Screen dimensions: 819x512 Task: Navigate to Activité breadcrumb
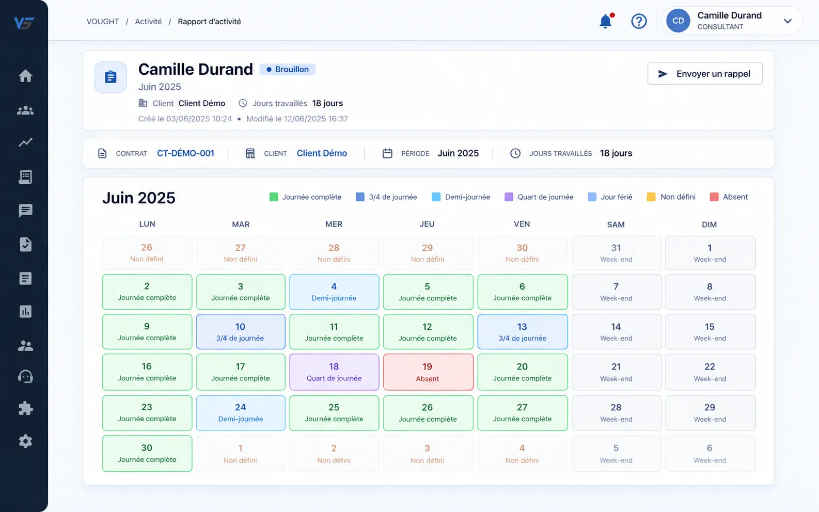148,22
